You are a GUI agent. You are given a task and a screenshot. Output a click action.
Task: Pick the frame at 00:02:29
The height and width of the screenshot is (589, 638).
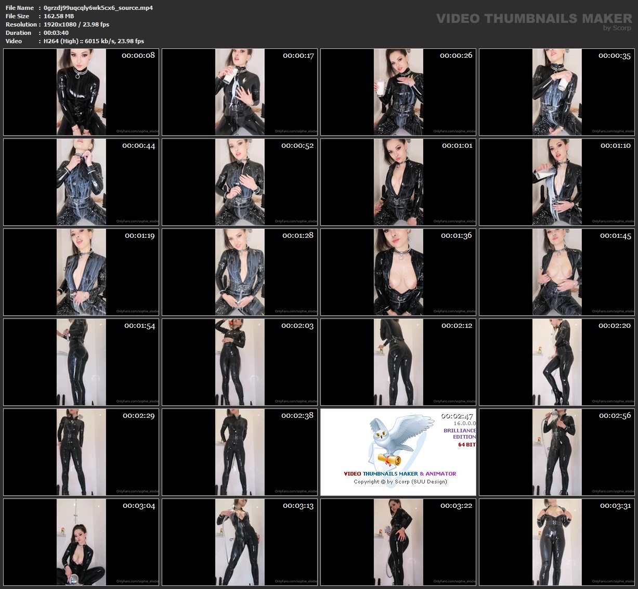point(81,452)
